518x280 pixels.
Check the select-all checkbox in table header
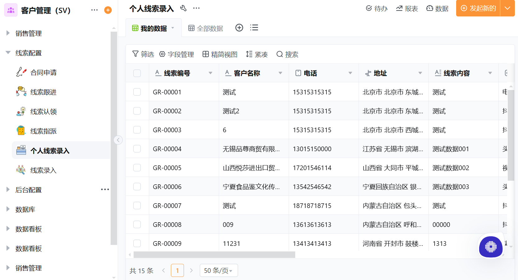tap(137, 73)
